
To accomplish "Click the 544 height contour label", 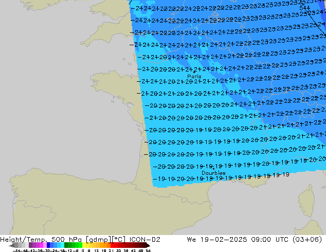I will [x=304, y=8].
